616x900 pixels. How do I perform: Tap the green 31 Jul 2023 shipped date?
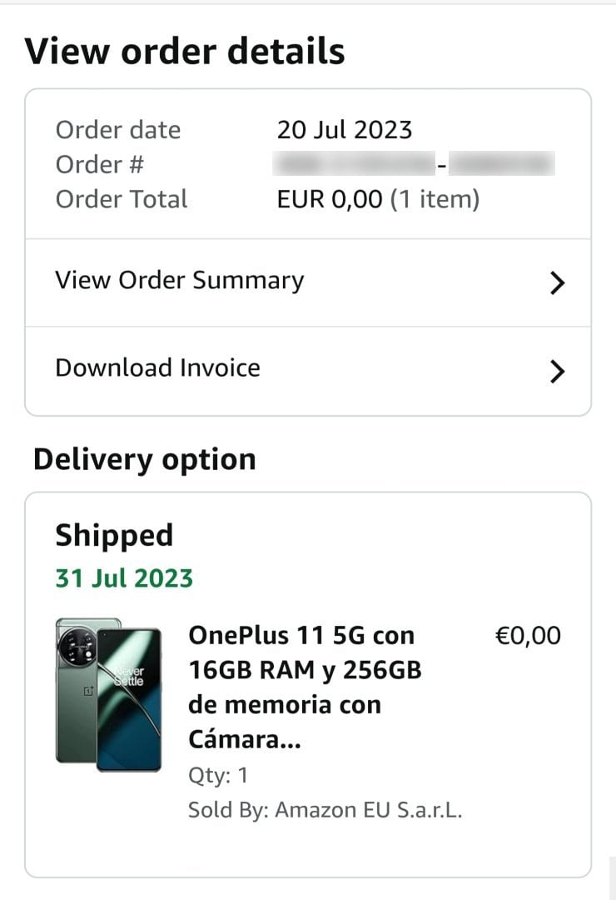tap(124, 578)
